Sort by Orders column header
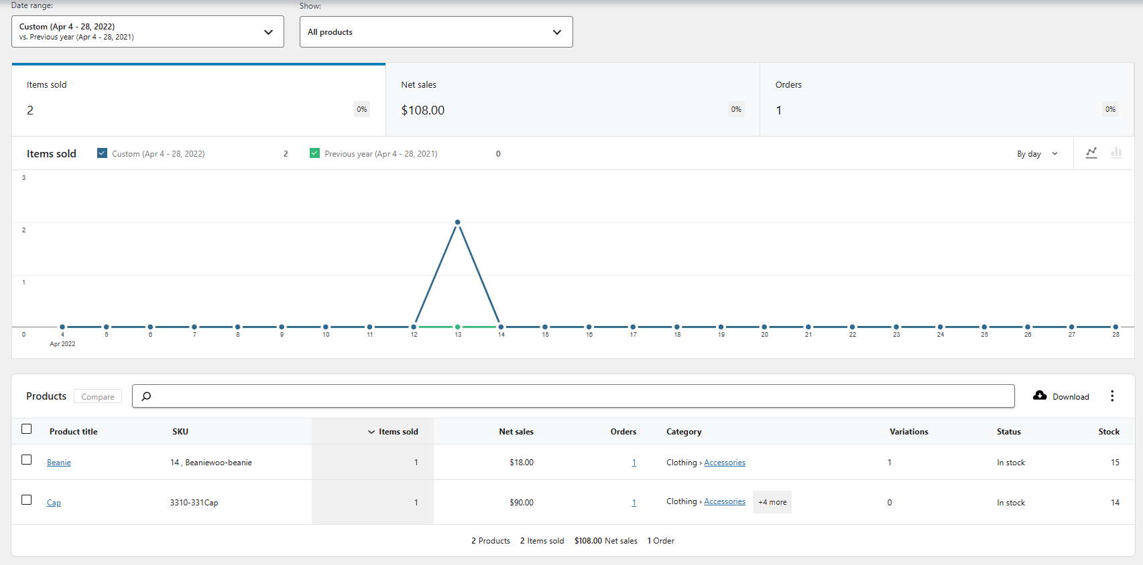The height and width of the screenshot is (565, 1143). tap(623, 432)
